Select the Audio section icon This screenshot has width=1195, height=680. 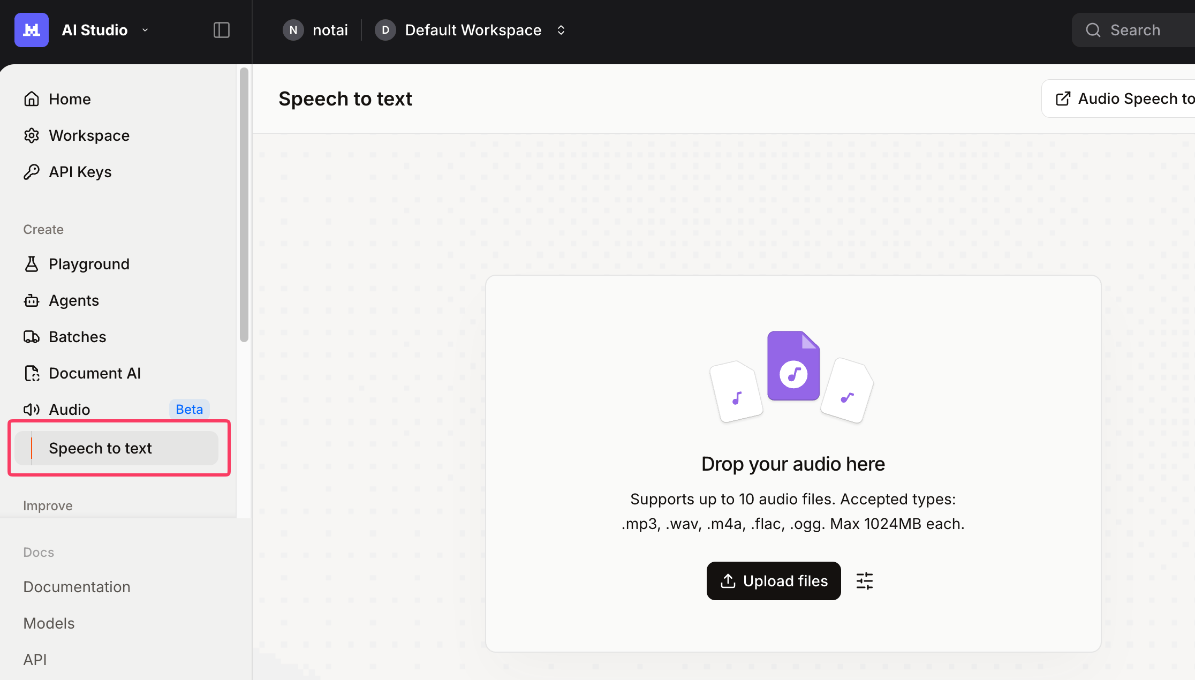click(32, 409)
